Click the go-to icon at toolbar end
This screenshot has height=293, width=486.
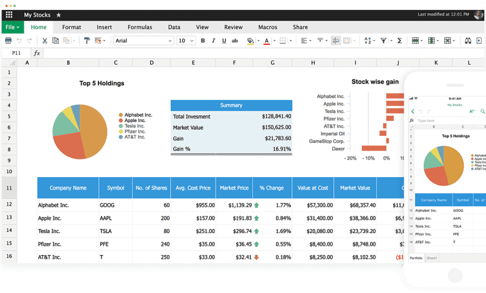pyautogui.click(x=479, y=41)
